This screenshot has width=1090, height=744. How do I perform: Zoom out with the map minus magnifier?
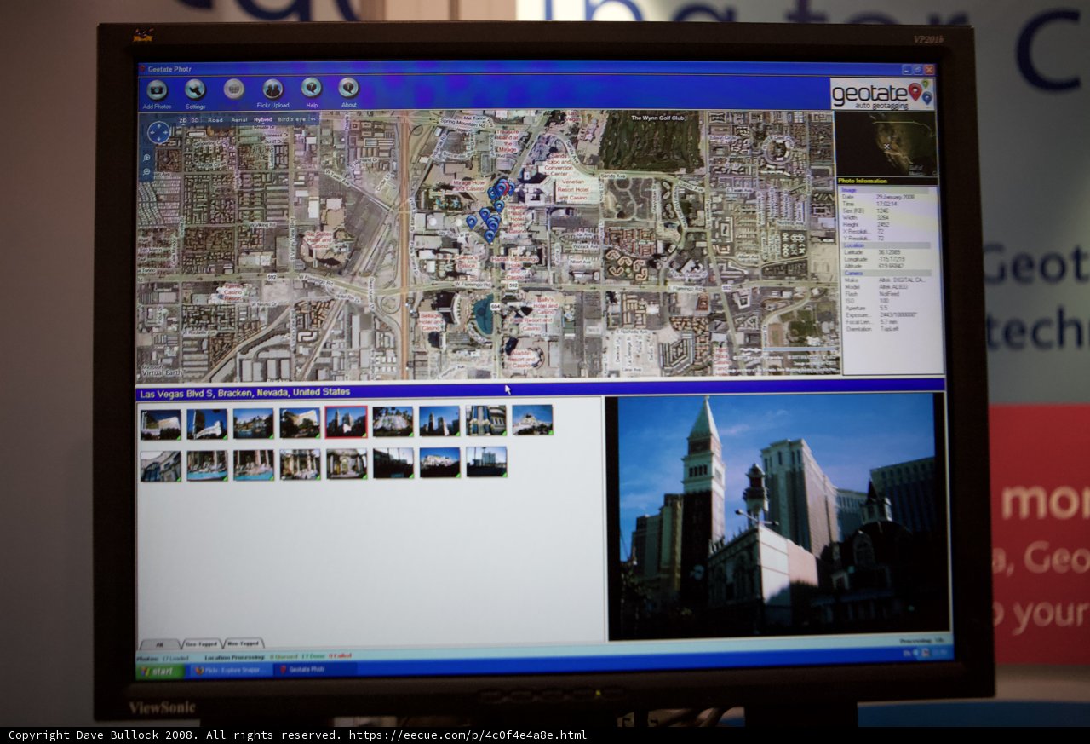click(x=147, y=171)
